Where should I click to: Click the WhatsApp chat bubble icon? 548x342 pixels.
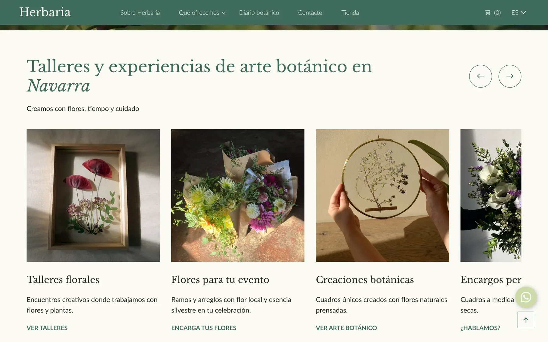coord(526,297)
